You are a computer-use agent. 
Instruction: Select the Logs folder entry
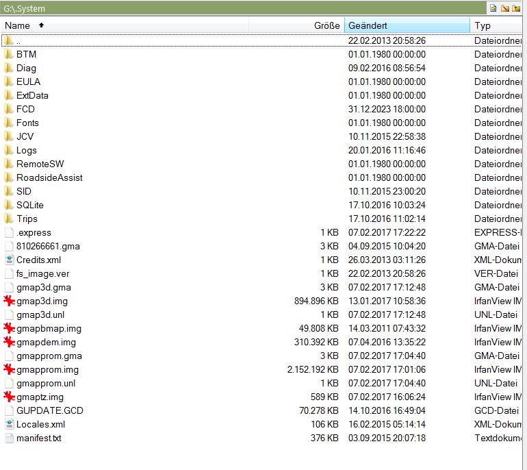coord(27,150)
